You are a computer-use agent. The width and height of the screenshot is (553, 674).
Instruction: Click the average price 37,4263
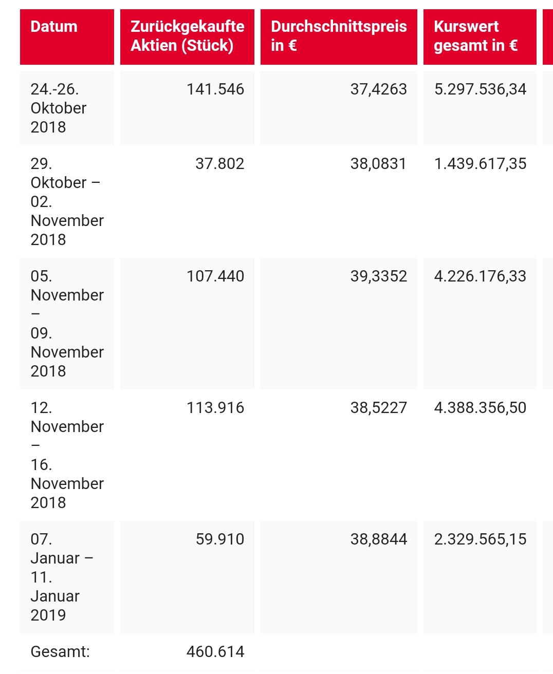(x=378, y=89)
